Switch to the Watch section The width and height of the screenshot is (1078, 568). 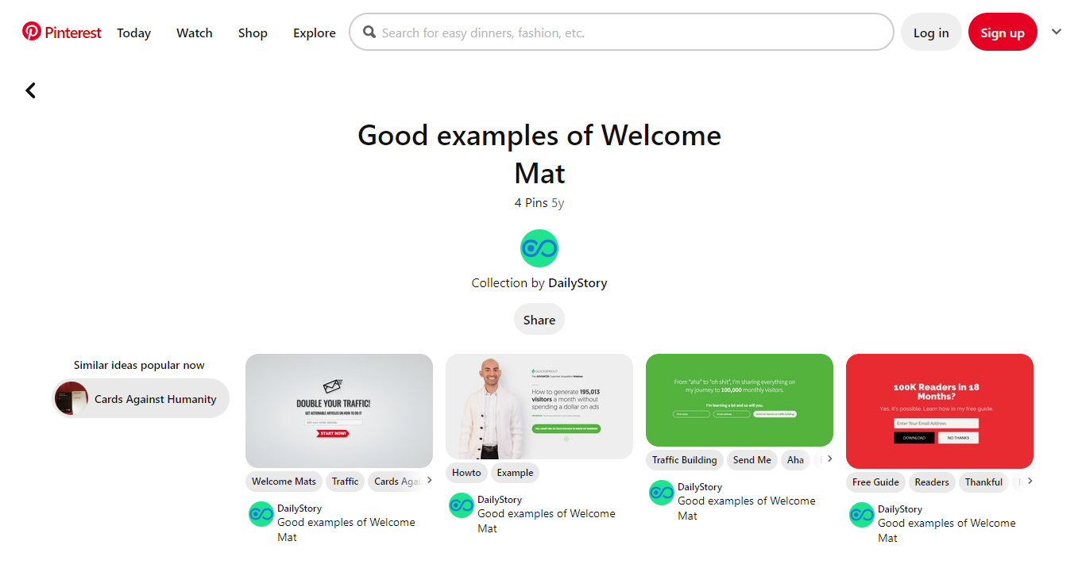[x=194, y=33]
